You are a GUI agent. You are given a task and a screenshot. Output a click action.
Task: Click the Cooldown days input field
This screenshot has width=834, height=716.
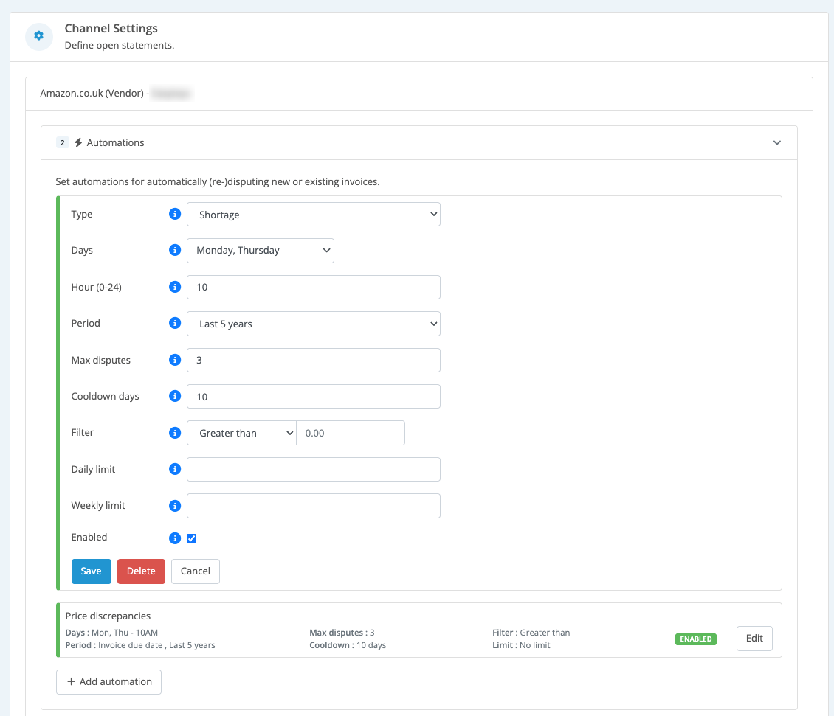point(313,397)
